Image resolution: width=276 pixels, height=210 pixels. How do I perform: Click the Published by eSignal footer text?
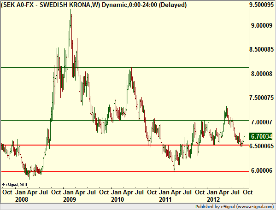pos(235,206)
